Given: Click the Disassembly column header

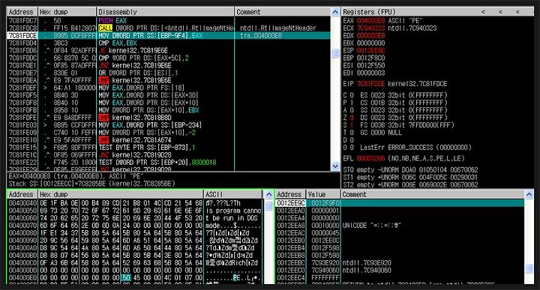Looking at the screenshot, I should [x=165, y=12].
